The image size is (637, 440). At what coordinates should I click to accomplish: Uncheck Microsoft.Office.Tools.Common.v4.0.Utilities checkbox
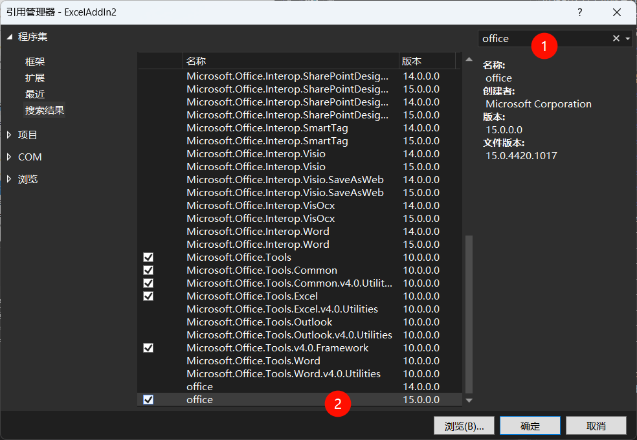148,283
